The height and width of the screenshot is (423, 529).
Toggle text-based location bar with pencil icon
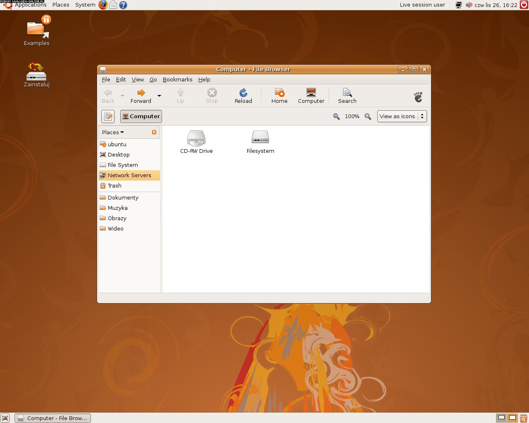108,116
